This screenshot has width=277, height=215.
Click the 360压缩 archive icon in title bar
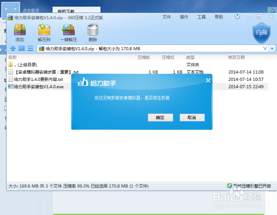point(10,18)
